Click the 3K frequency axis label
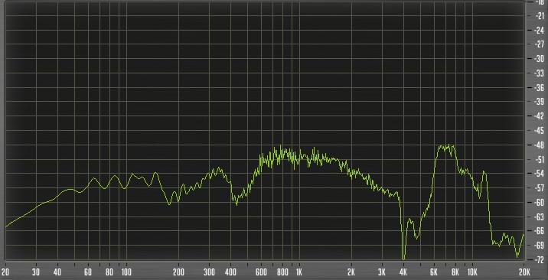 point(382,272)
